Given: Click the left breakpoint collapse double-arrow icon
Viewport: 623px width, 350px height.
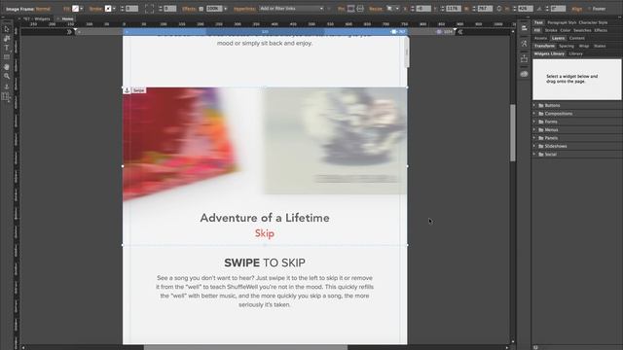Looking at the screenshot, I should click(x=69, y=32).
